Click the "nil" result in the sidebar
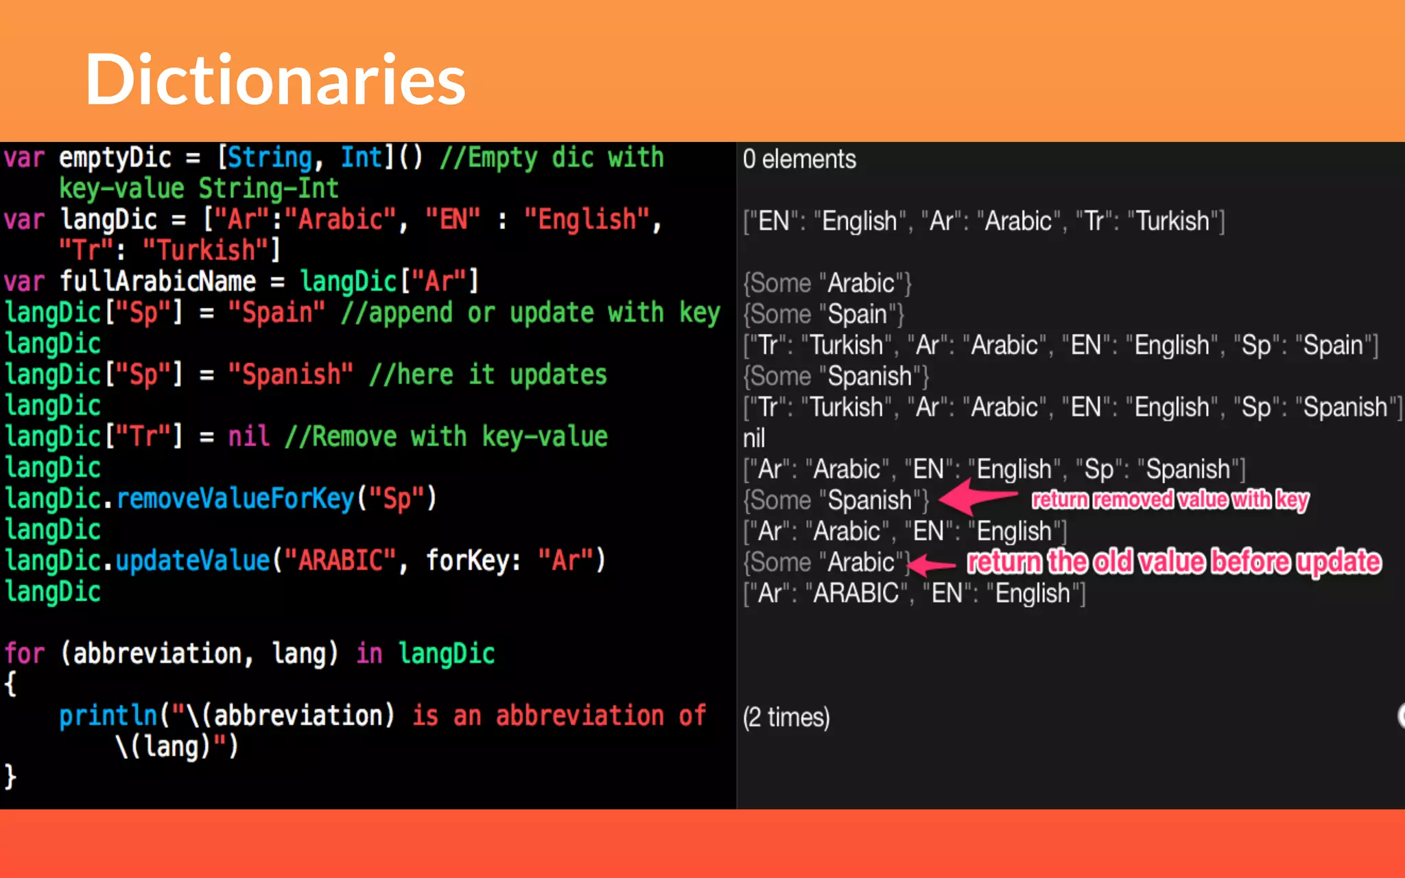1405x878 pixels. 754,438
